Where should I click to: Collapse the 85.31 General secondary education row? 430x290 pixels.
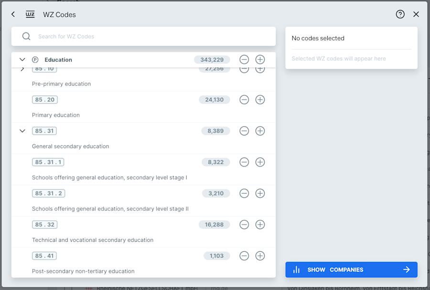[x=22, y=131]
